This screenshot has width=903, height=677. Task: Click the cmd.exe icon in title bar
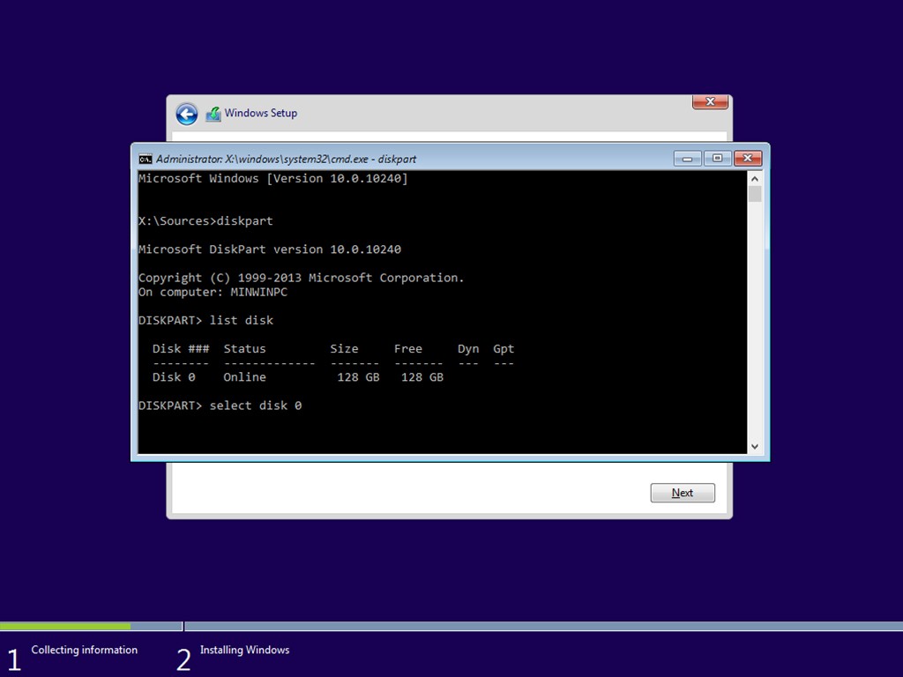point(146,160)
